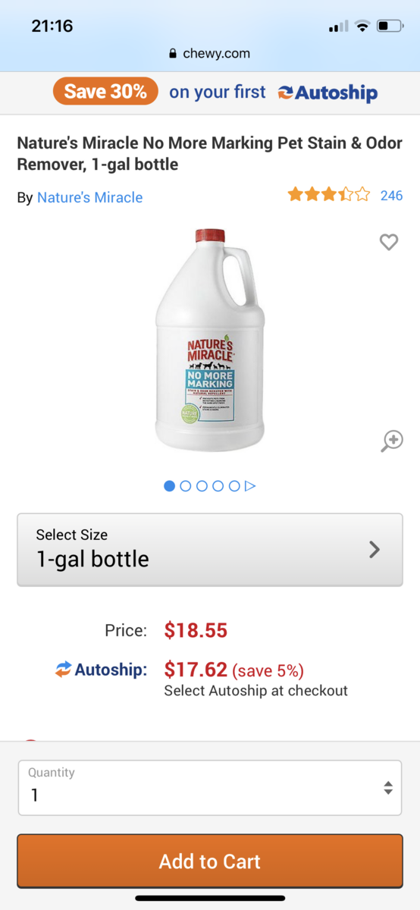This screenshot has height=910, width=420.
Task: Click the Add to Cart button
Action: pos(210,861)
